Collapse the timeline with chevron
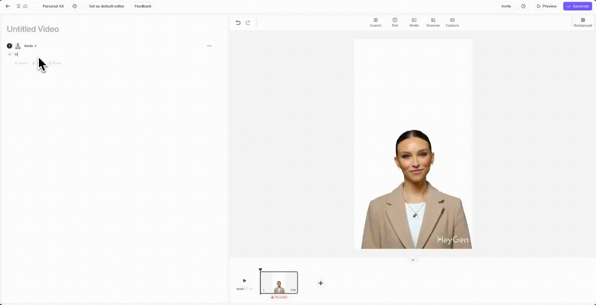This screenshot has height=305, width=596. click(413, 260)
